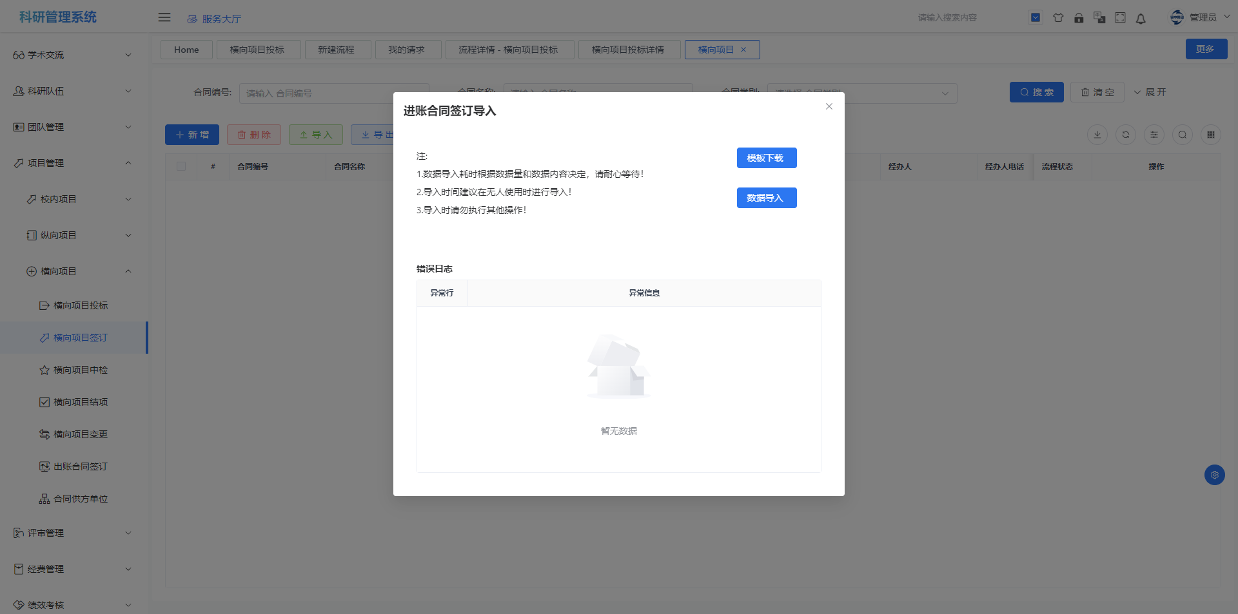This screenshot has height=614, width=1238.
Task: Select 横向项目中检 in sidebar
Action: click(81, 370)
